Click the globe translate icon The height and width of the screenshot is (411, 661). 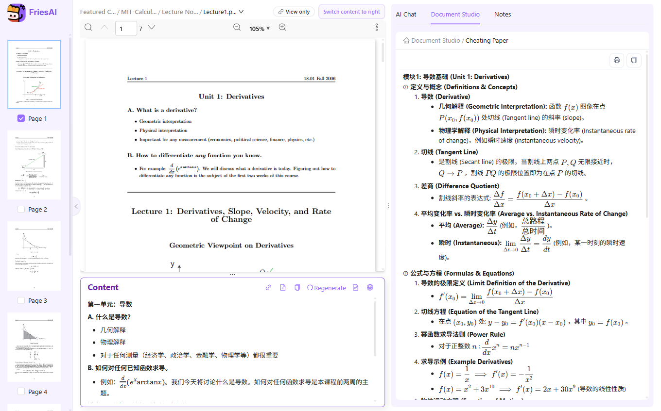click(370, 288)
